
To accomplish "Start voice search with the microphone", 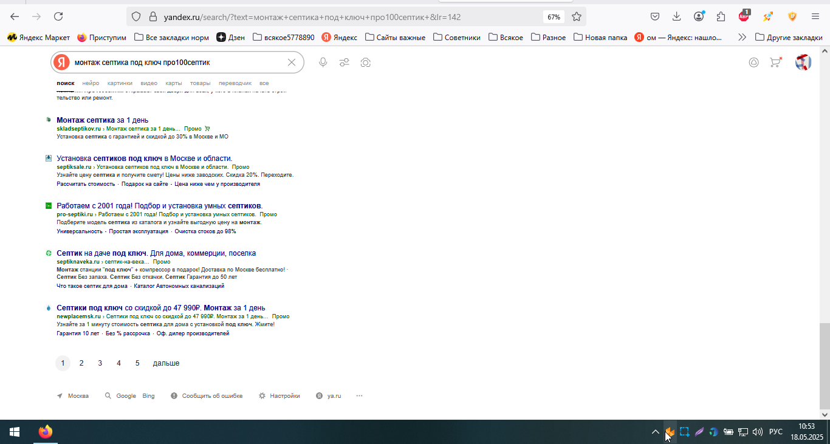I will tap(323, 62).
